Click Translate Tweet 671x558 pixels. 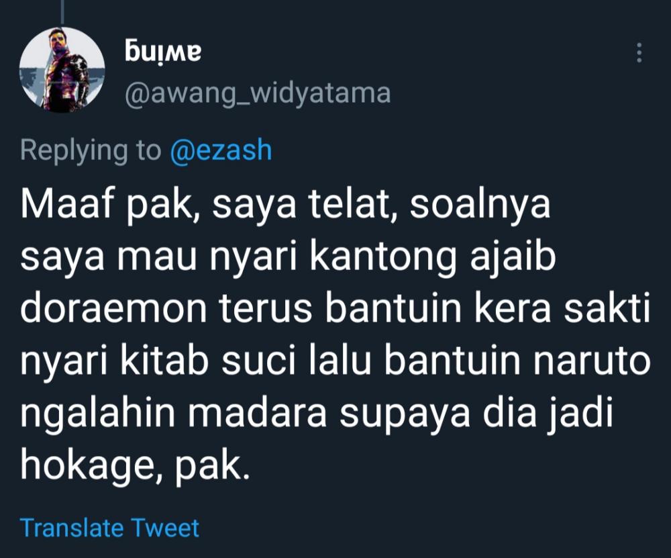109,527
